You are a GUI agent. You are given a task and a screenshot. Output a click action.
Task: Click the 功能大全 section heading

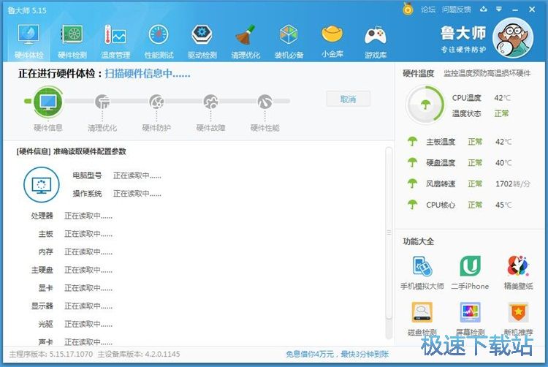(419, 241)
